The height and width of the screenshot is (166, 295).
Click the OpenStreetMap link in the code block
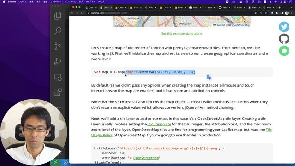pyautogui.click(x=146, y=158)
